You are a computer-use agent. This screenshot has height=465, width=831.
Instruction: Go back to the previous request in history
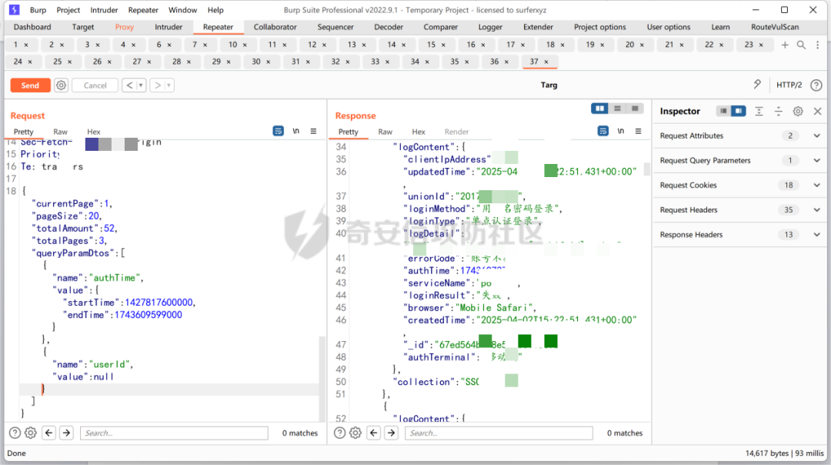[129, 85]
